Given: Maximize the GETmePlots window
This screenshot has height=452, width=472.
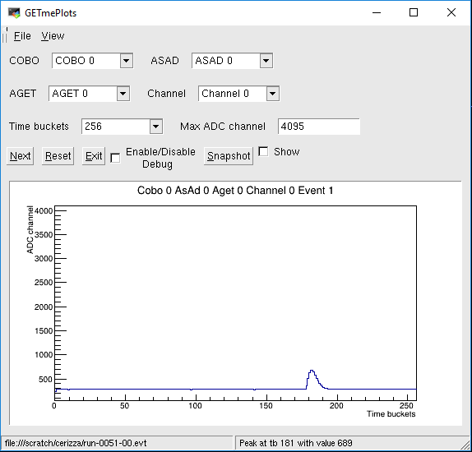Looking at the screenshot, I should 414,12.
